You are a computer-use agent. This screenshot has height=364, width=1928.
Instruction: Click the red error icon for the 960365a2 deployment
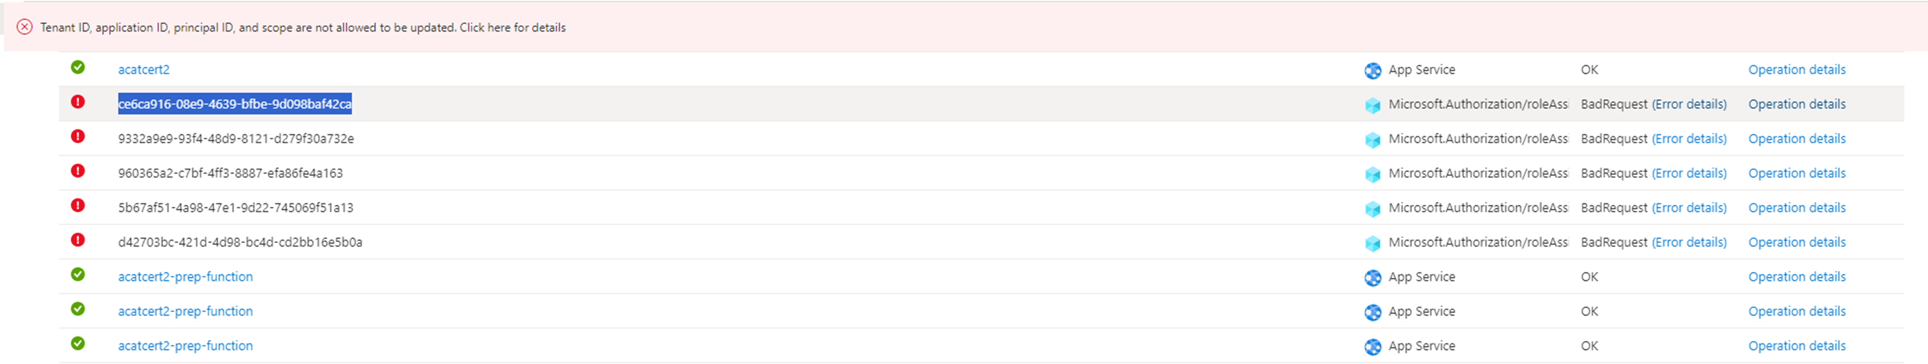click(x=80, y=173)
